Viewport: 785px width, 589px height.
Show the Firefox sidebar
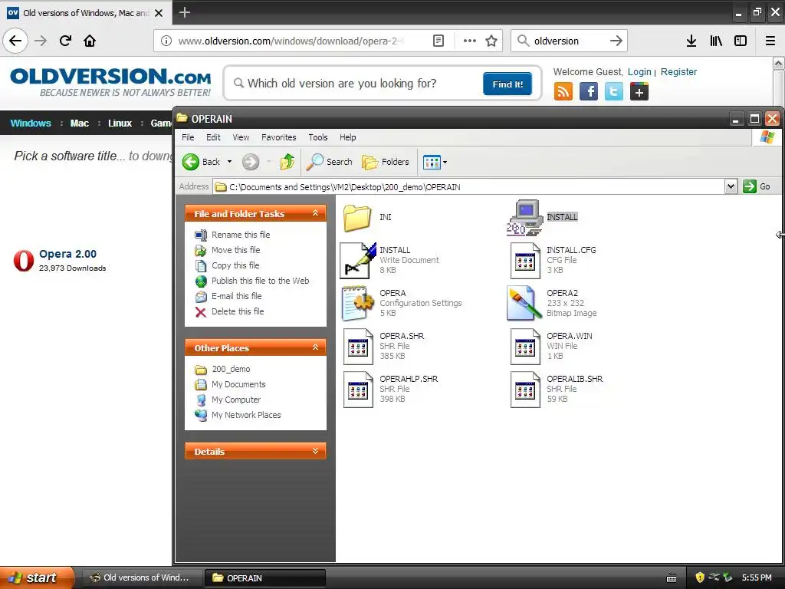pos(741,41)
